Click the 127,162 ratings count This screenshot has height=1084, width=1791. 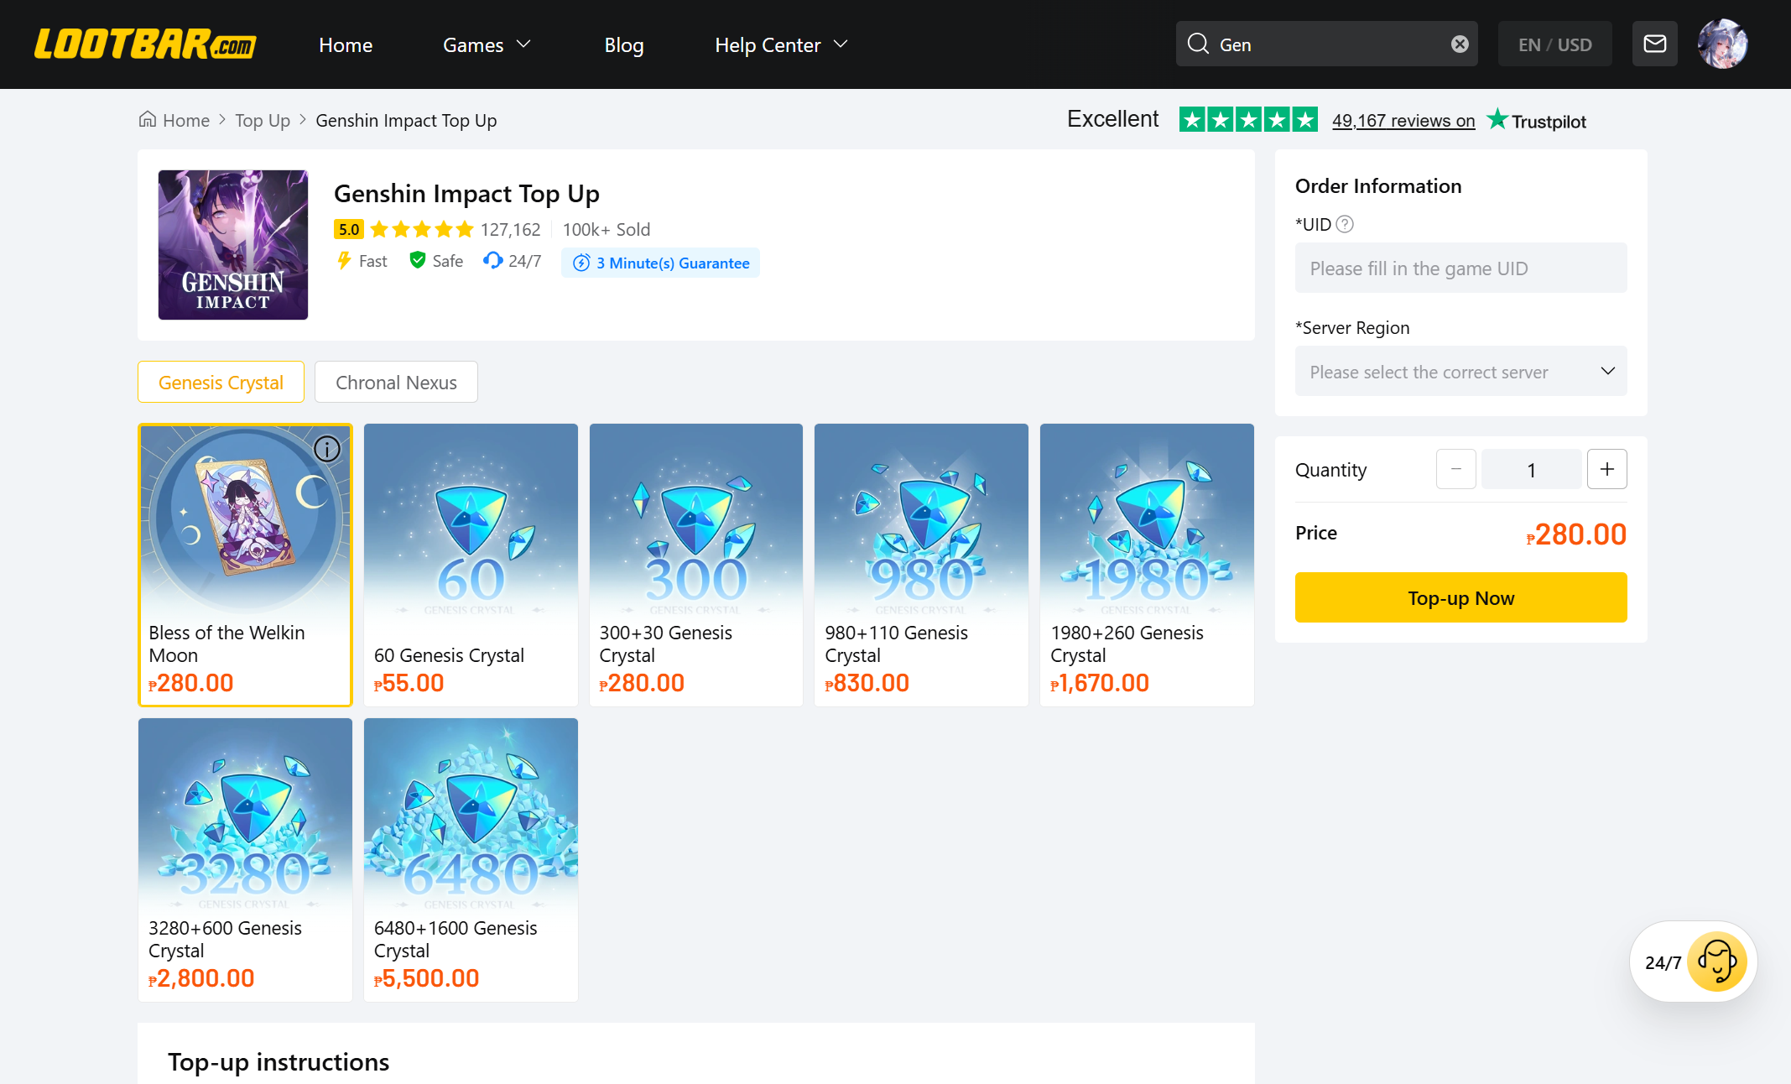coord(510,229)
